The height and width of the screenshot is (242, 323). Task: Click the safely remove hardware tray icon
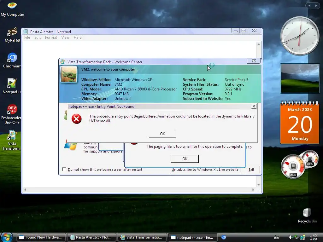click(x=297, y=237)
